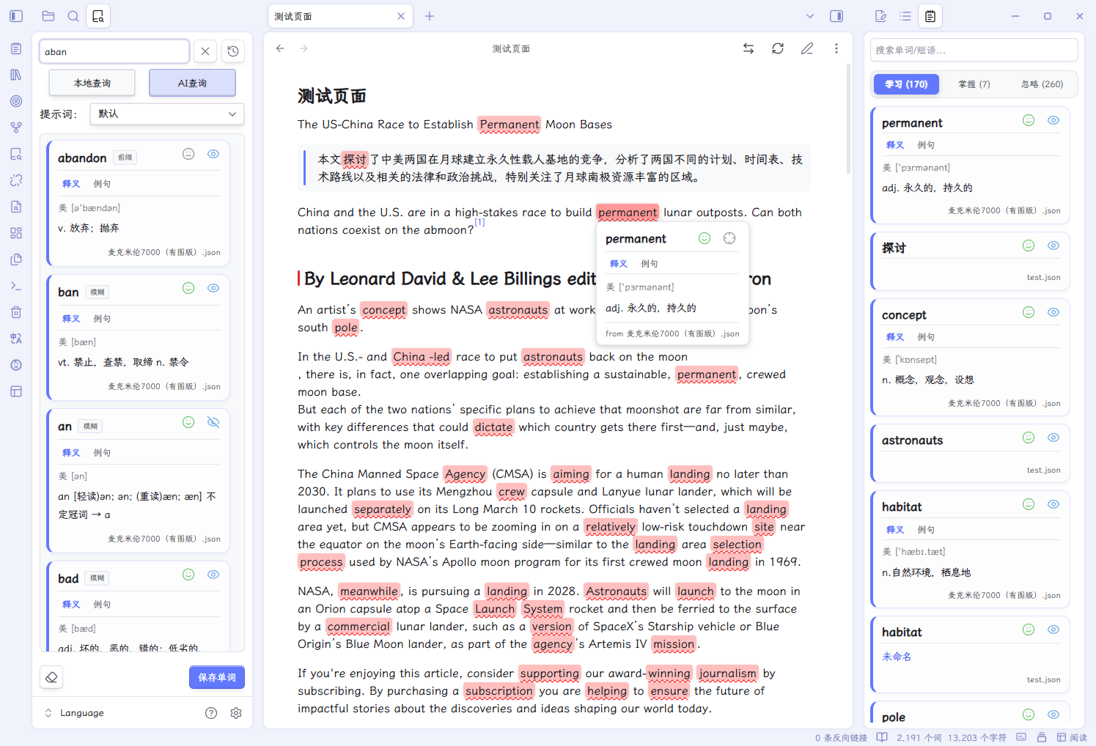Show the hidden 'an' word card
This screenshot has height=746, width=1096.
213,422
